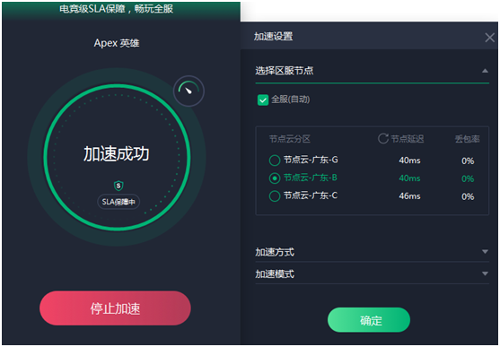
Task: Open the speedometer speed test icon
Action: (x=189, y=91)
